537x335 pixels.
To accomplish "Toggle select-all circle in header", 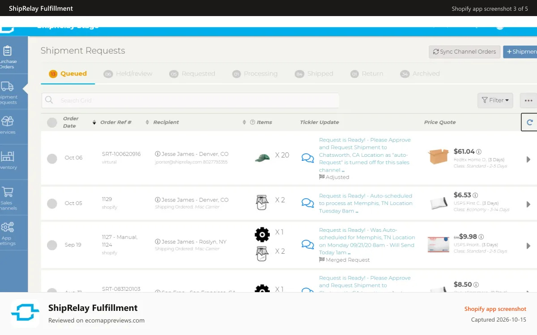I will (52, 122).
